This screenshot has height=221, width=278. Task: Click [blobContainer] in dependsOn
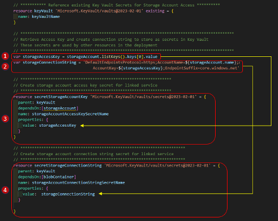point(59,177)
